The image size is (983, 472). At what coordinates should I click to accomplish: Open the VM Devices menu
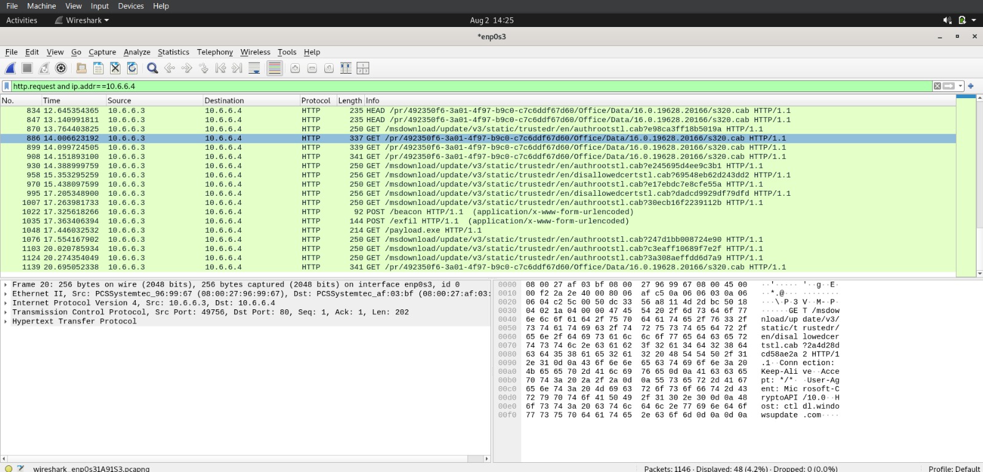pos(131,6)
